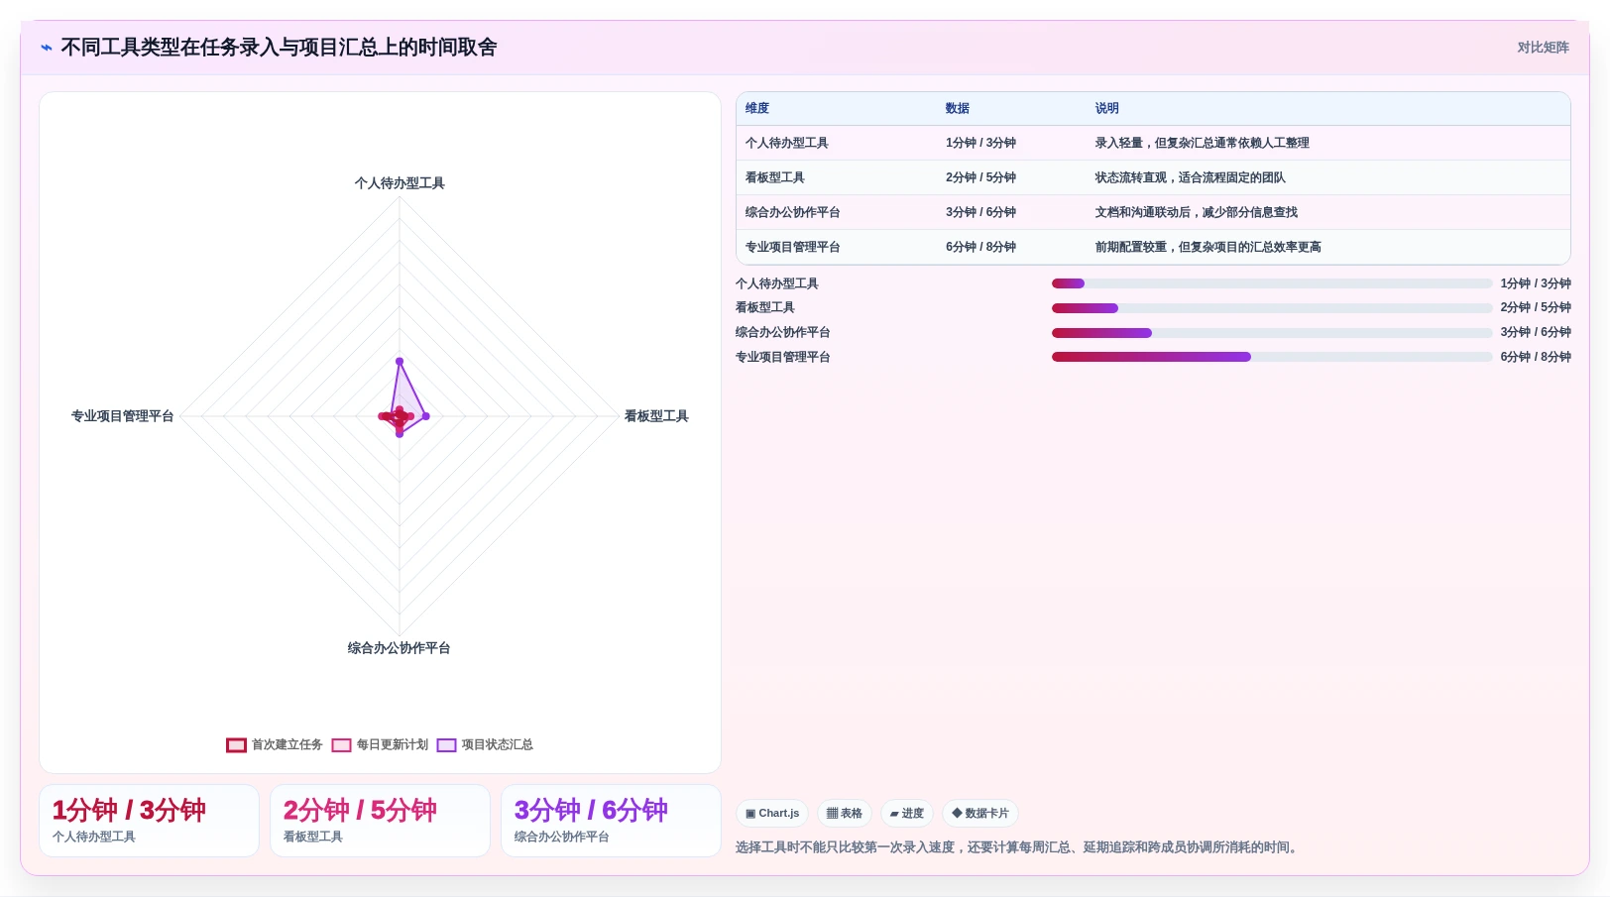Click the 数据卡片 tag chip
The height and width of the screenshot is (897, 1610).
(x=980, y=814)
